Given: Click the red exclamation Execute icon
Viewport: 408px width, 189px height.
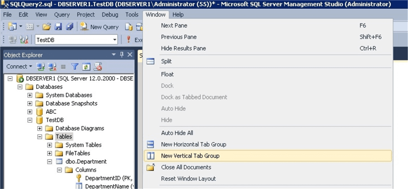Looking at the screenshot, I should click(128, 40).
